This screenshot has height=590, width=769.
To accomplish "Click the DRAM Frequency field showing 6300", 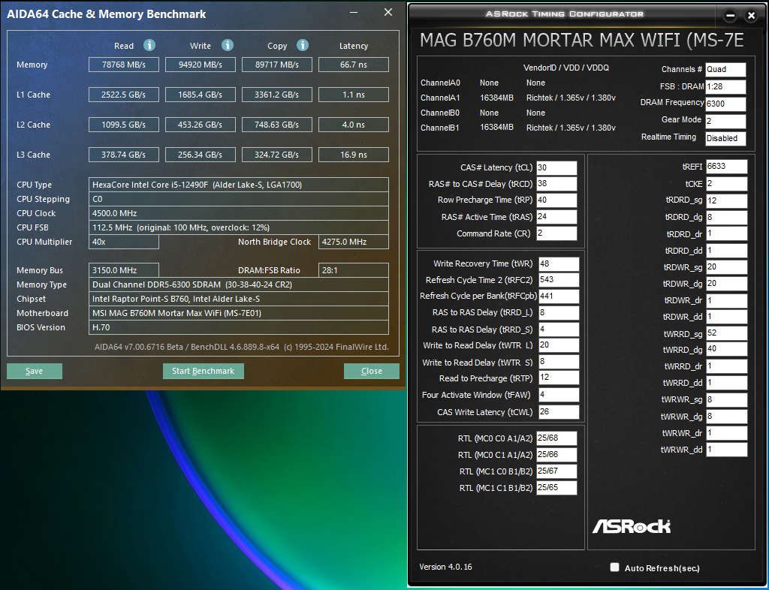I will pos(725,104).
